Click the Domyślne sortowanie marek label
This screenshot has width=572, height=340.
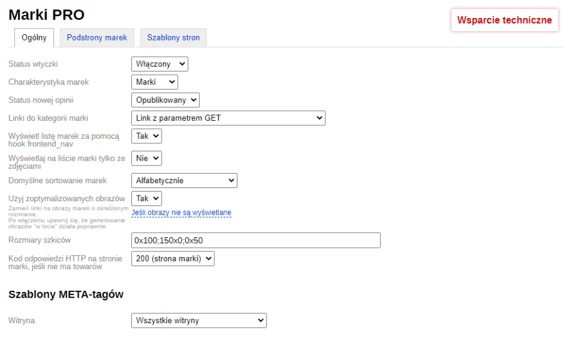(x=57, y=181)
